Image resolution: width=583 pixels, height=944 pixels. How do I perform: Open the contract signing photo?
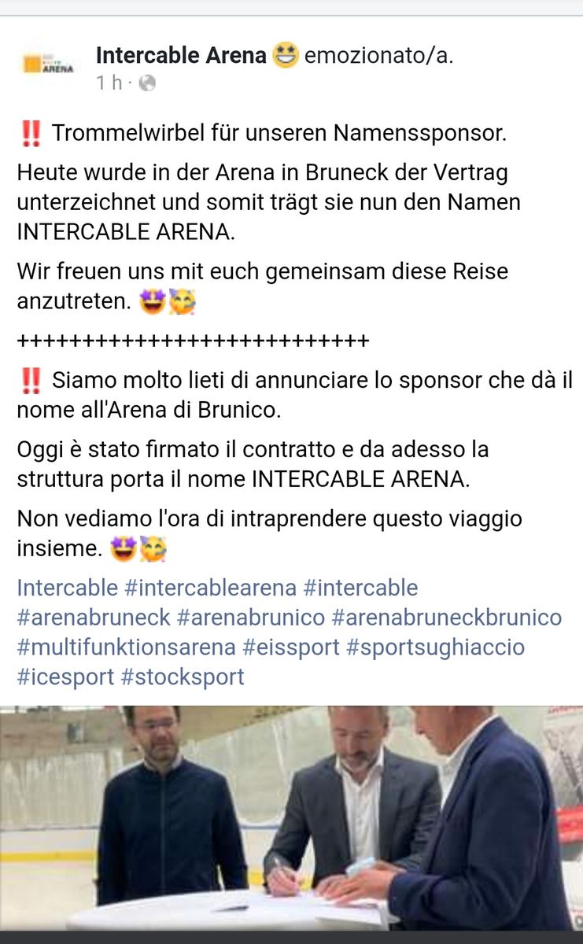click(x=291, y=818)
